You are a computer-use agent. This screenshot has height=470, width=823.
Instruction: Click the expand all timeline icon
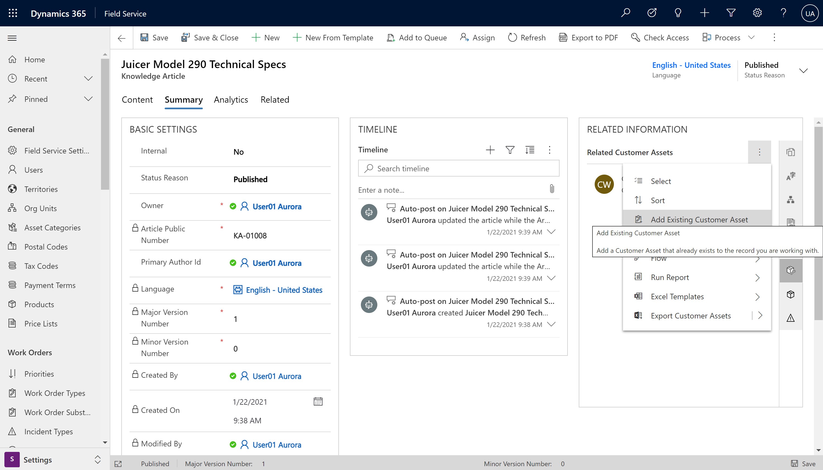click(530, 149)
